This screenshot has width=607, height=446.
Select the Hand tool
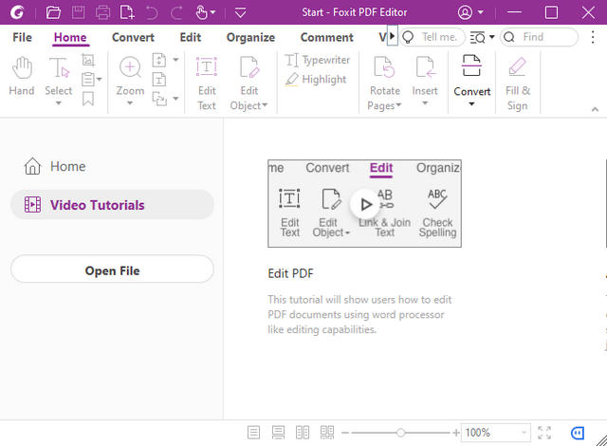click(21, 77)
